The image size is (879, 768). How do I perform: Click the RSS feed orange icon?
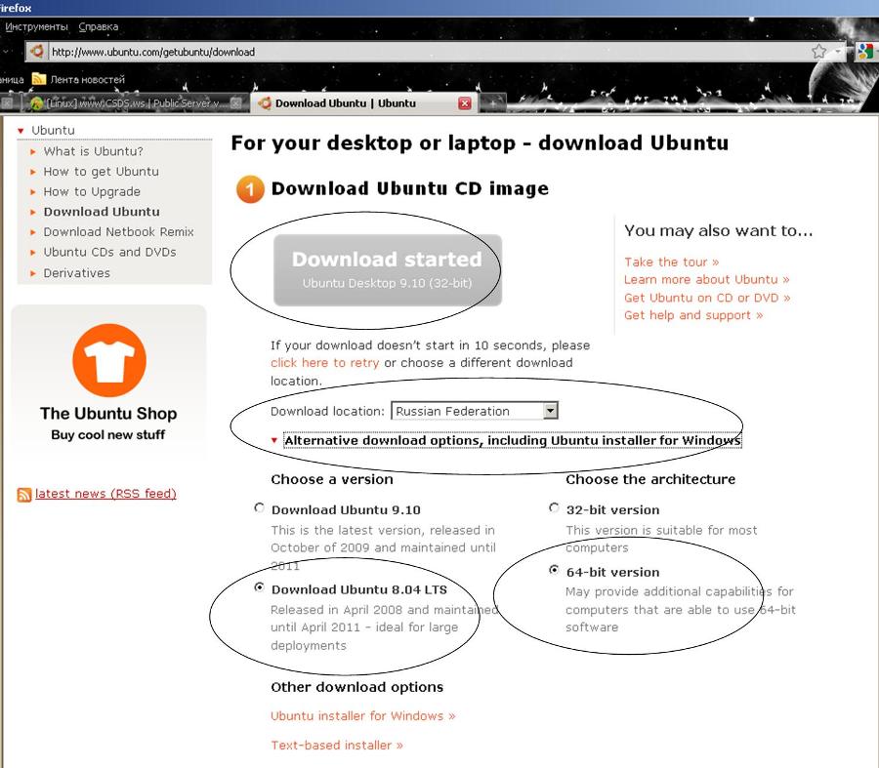click(x=24, y=494)
